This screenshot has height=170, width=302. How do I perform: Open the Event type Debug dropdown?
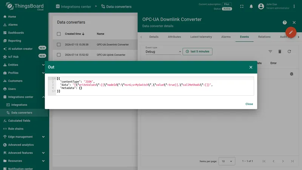(x=163, y=52)
